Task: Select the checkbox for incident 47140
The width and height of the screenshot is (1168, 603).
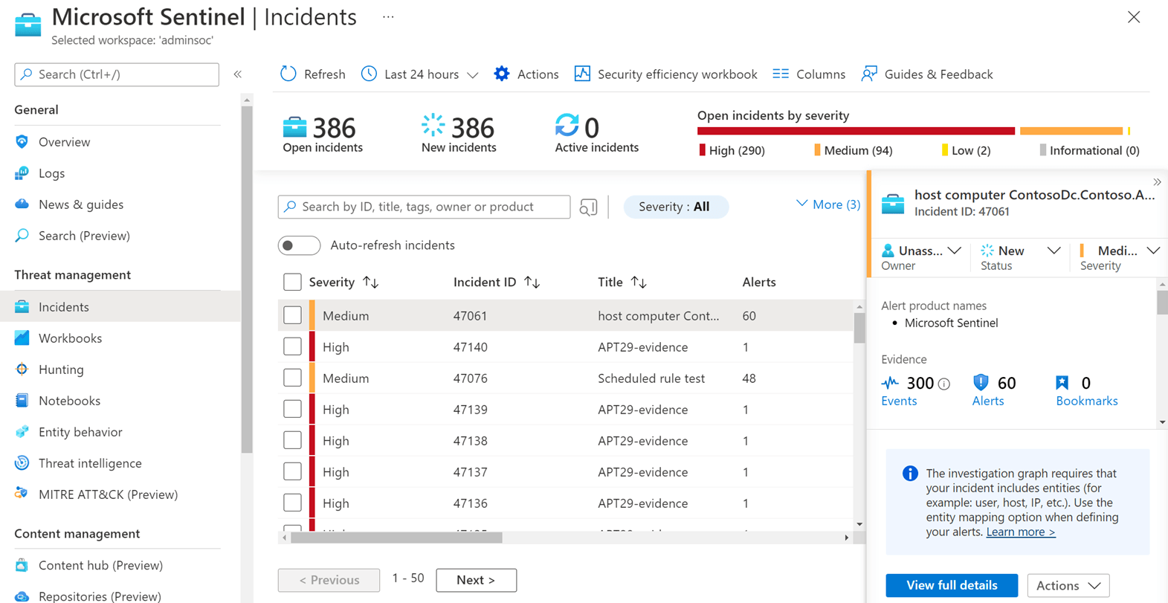Action: coord(292,346)
